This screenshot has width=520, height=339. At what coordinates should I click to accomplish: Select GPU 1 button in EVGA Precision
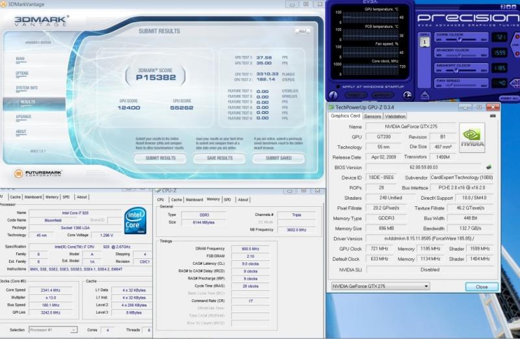pos(424,42)
